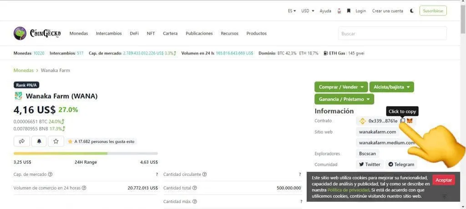
Task: Click the 24h volume value link
Action: click(x=234, y=53)
